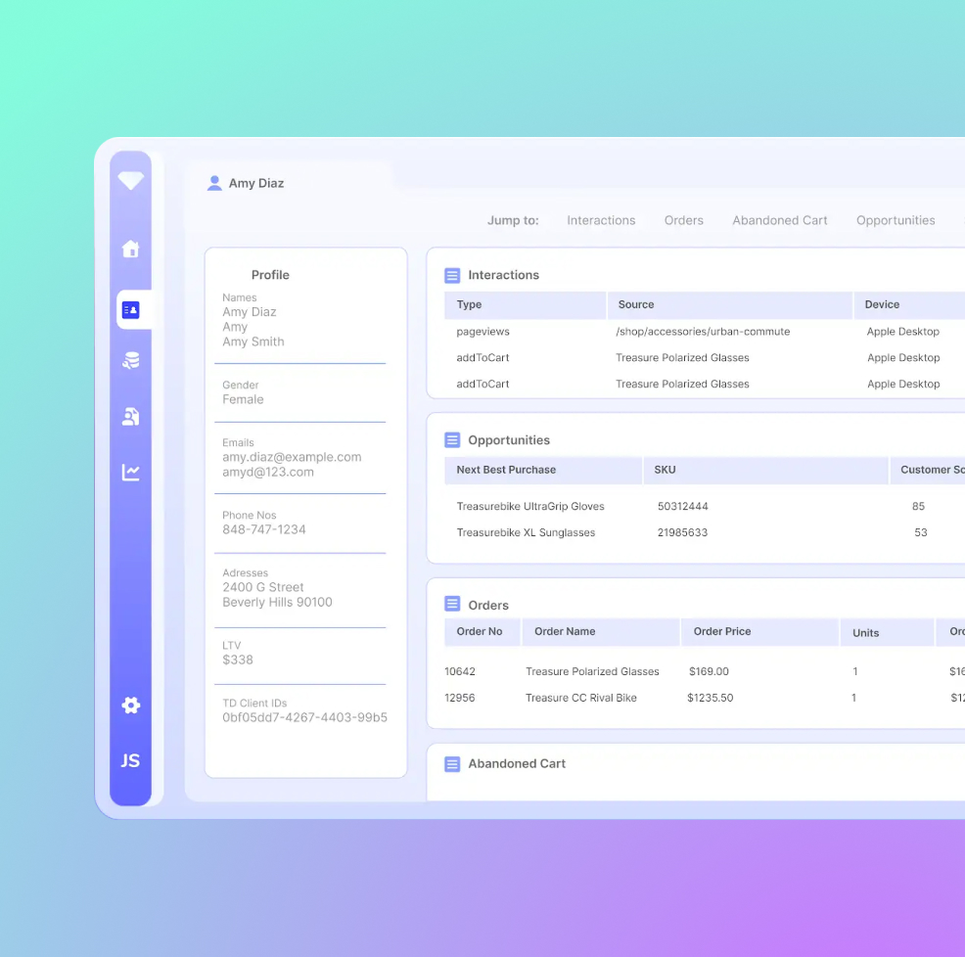
Task: Click the Next Best Purchase column header
Action: (x=505, y=470)
